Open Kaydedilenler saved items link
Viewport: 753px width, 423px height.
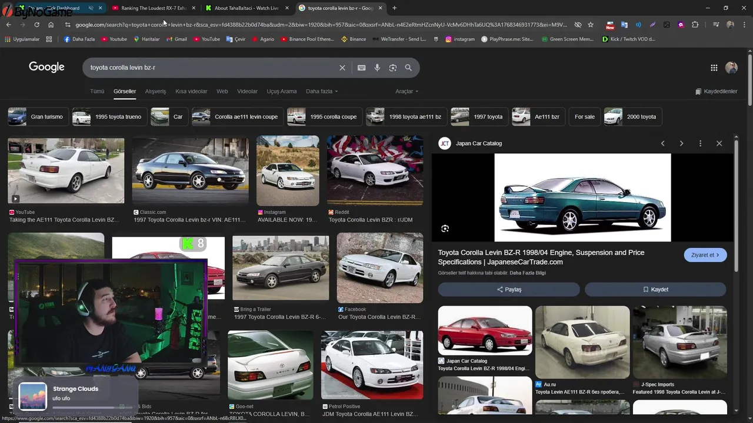tap(716, 92)
